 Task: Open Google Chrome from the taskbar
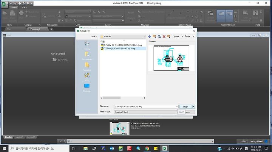(x=147, y=148)
